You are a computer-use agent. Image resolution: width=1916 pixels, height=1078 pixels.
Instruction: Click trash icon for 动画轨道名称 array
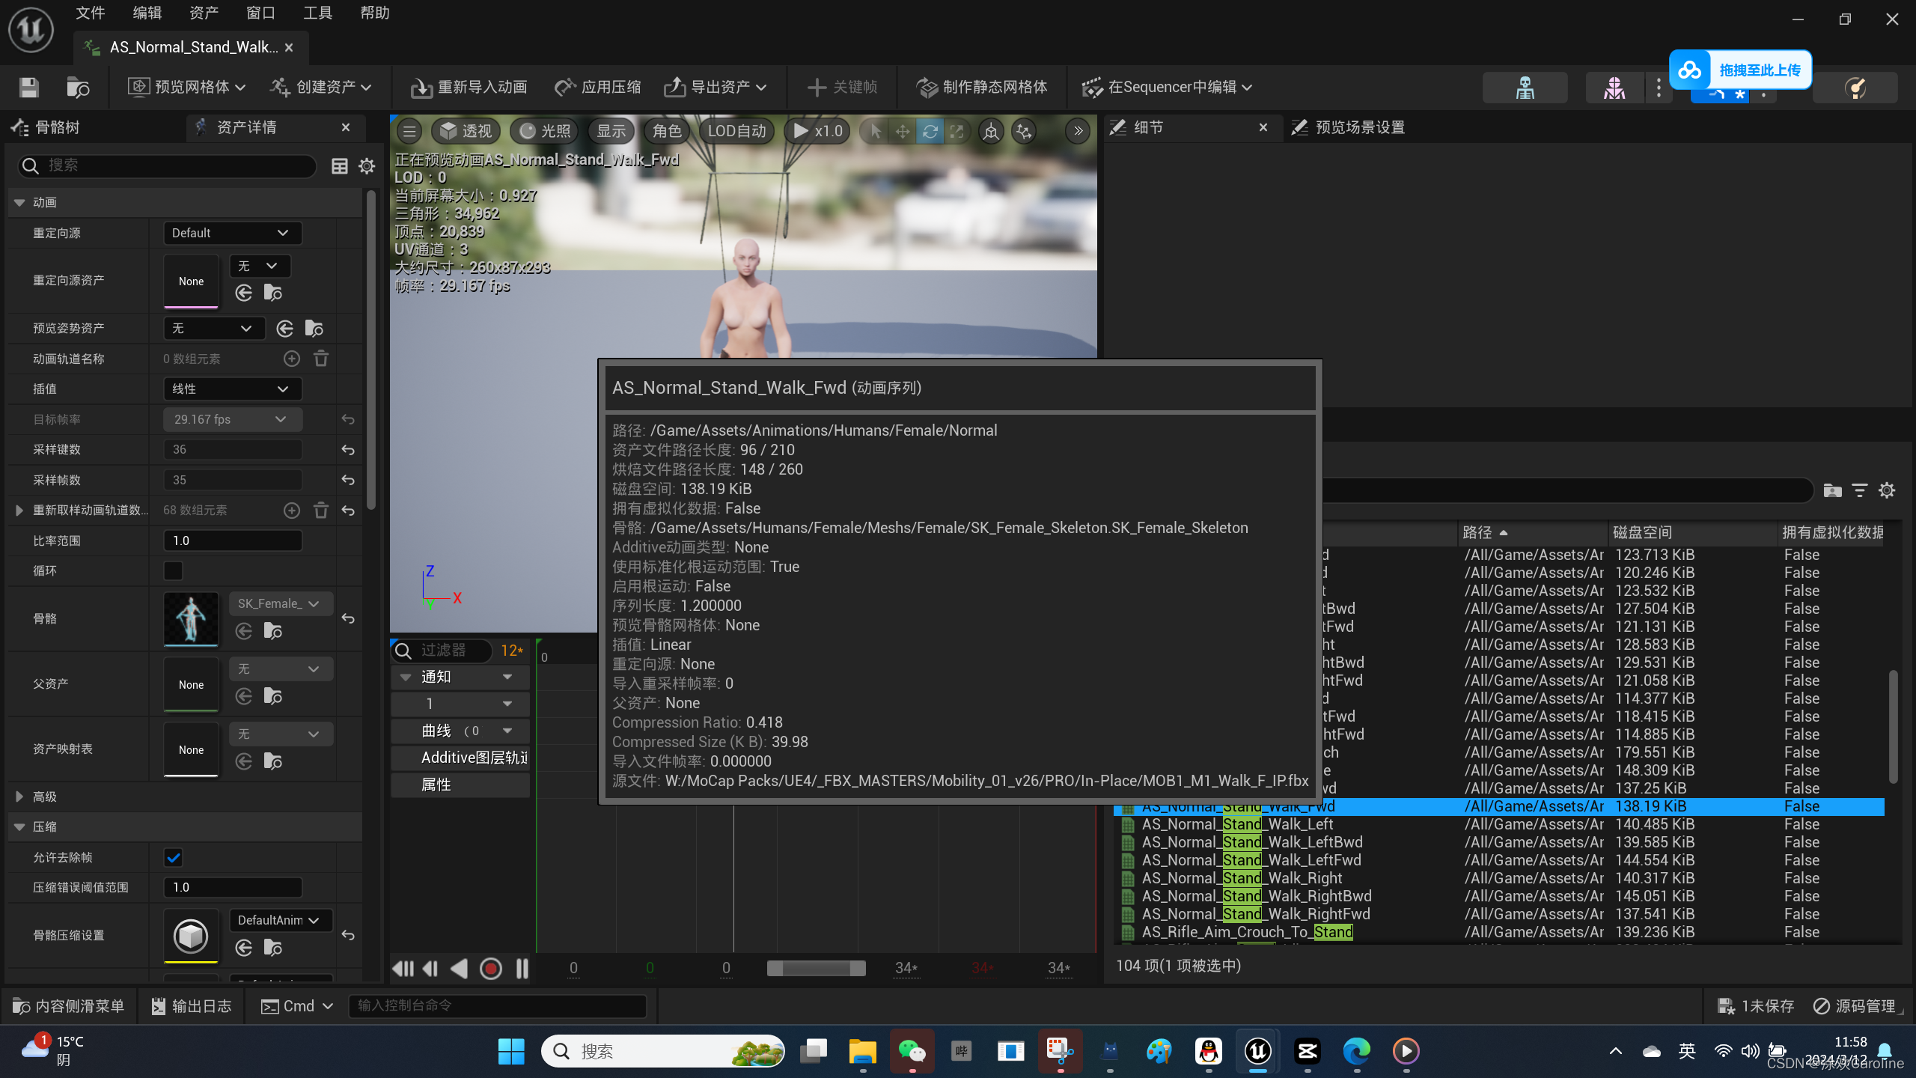tap(321, 359)
